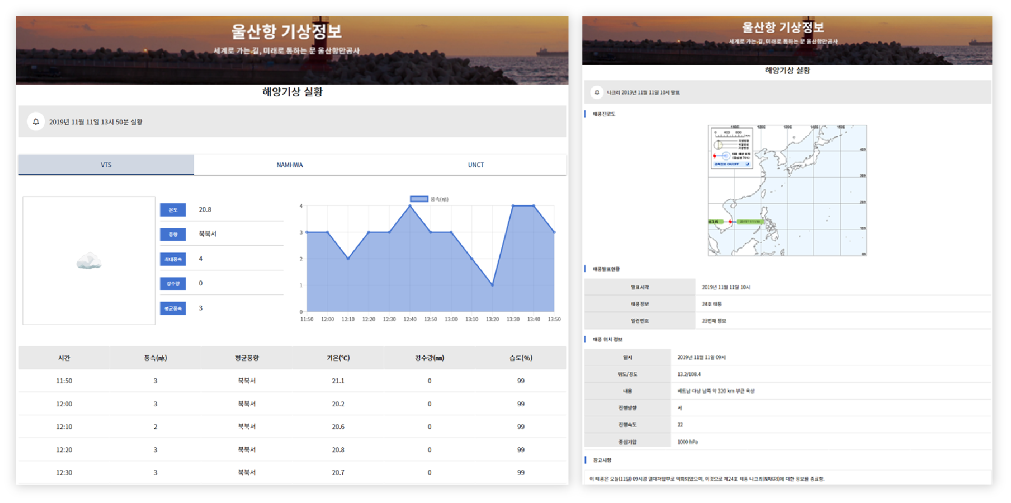Click the cloud weather icon

click(89, 261)
